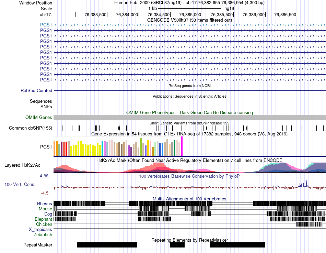
Task: Select the Zebrafish alignment label
Action: coord(43,234)
